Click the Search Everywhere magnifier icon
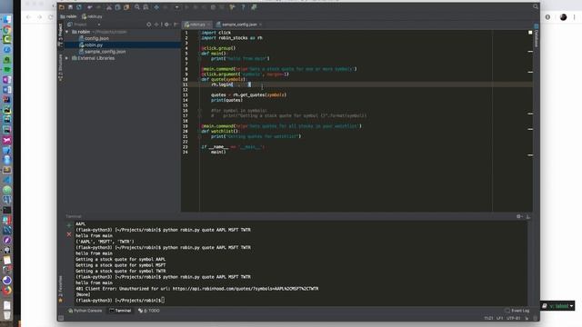 pos(536,6)
